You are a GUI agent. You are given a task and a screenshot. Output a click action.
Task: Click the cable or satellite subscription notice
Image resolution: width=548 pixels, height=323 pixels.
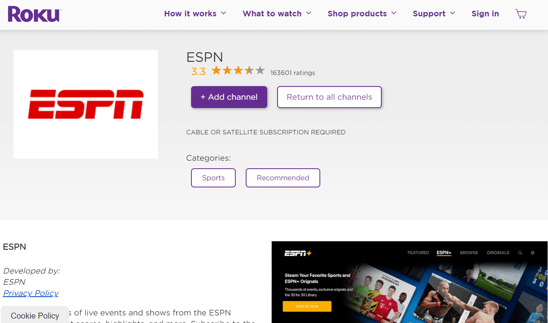click(266, 132)
